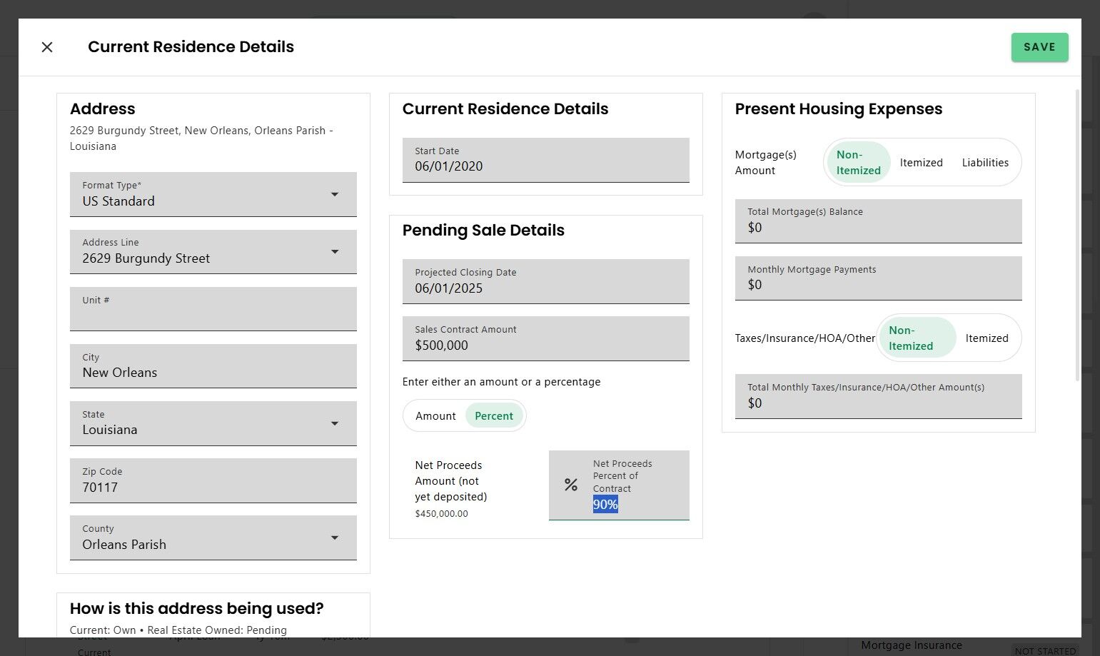Switch net proceeds entry to Amount
This screenshot has height=656, width=1100.
click(x=435, y=416)
